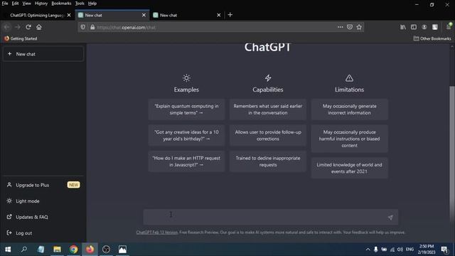Open Windows search from the taskbar
Image resolution: width=455 pixels, height=256 pixels.
(24, 250)
